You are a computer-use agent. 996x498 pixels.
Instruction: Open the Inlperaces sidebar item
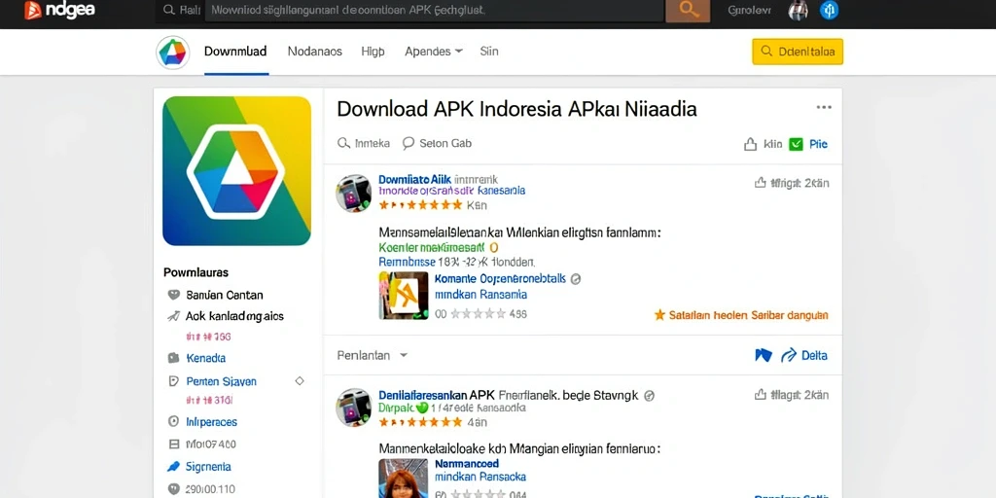[x=211, y=422]
